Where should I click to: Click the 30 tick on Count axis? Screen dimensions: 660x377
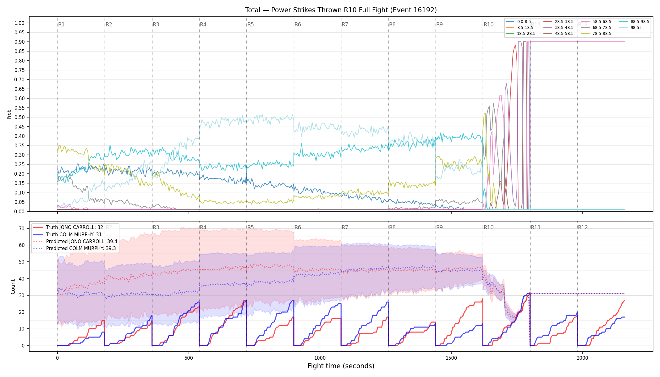coord(22,295)
